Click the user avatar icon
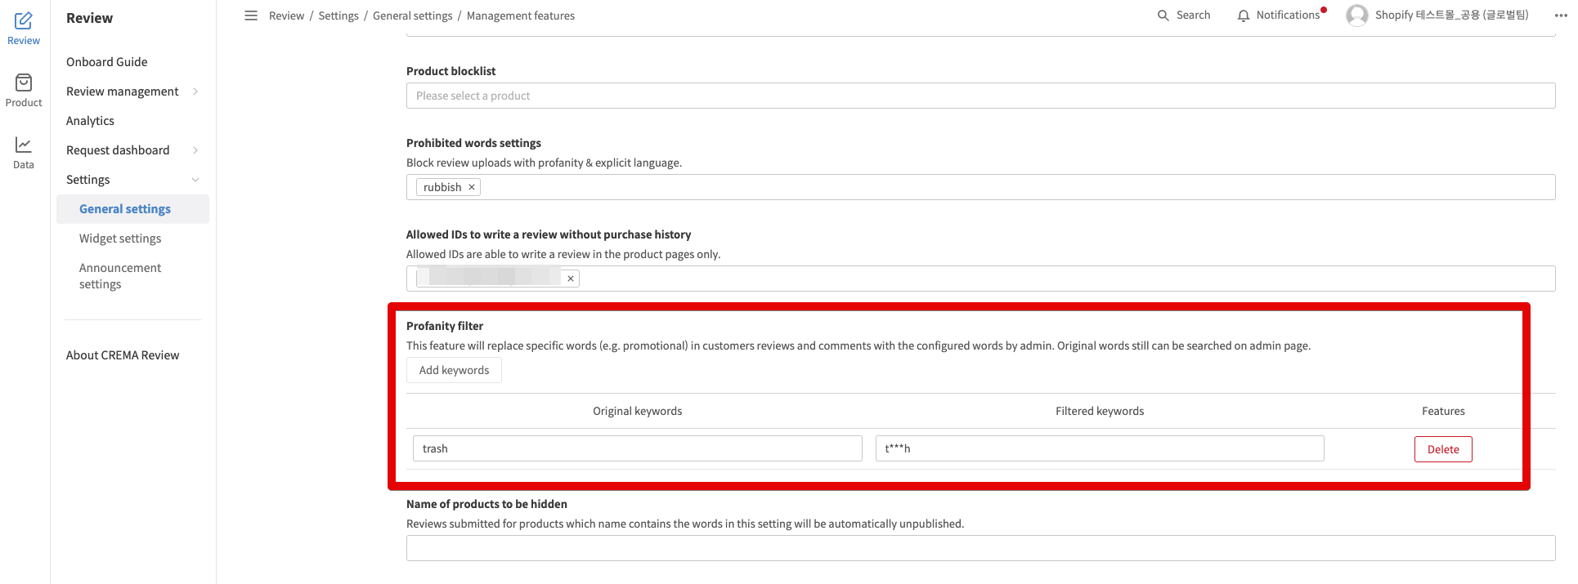1578x584 pixels. 1357,16
